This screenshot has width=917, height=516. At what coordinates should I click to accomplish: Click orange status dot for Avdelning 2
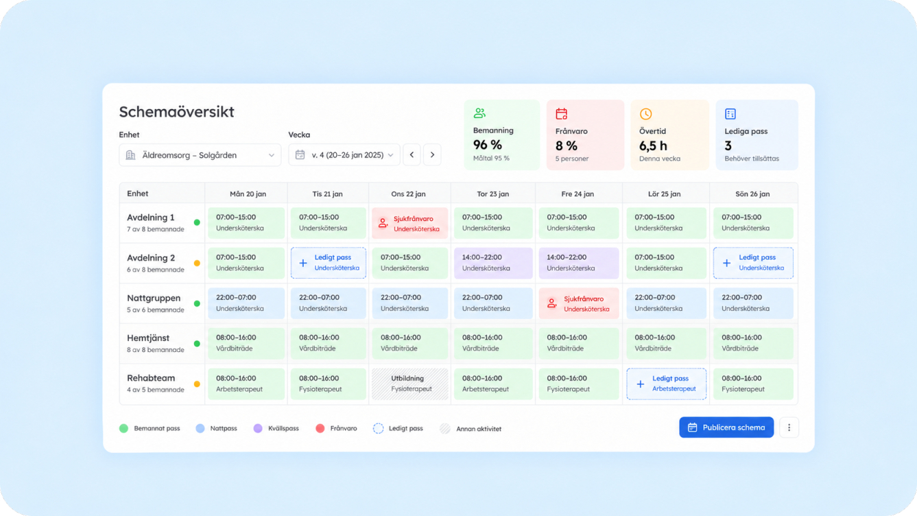197,263
